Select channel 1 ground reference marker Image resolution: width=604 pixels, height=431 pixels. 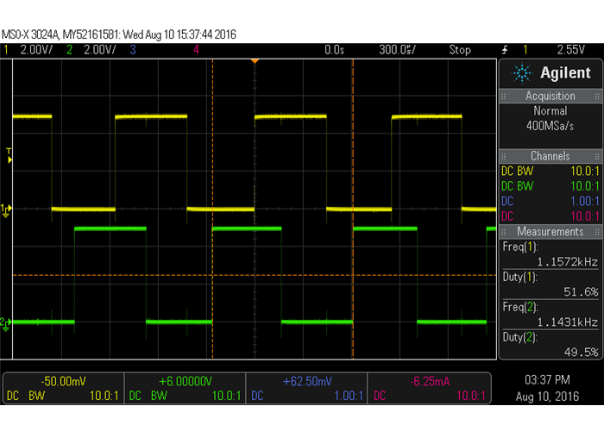tap(5, 209)
